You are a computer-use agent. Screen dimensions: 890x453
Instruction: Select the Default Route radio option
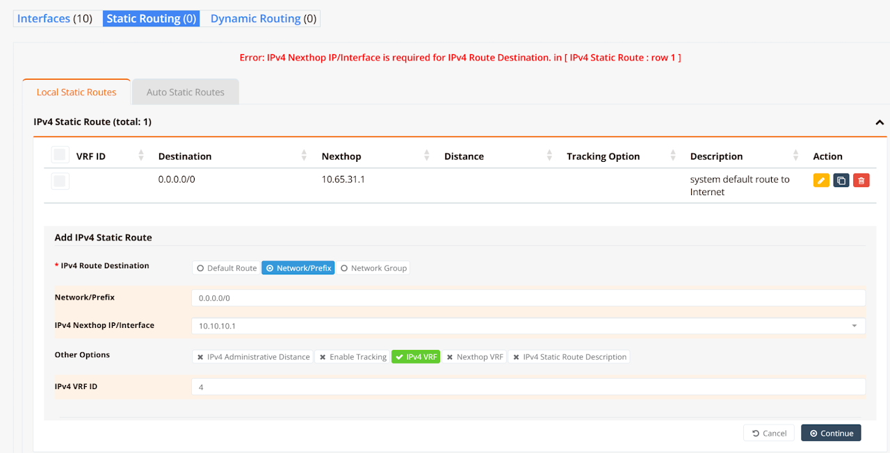tap(227, 268)
